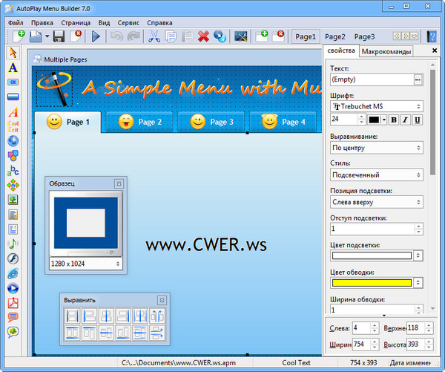The width and height of the screenshot is (445, 372).
Task: Click the Page 2 menu button on canvas
Action: click(139, 122)
